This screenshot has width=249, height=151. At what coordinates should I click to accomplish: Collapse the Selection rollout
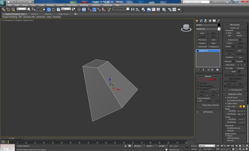[x=208, y=76]
